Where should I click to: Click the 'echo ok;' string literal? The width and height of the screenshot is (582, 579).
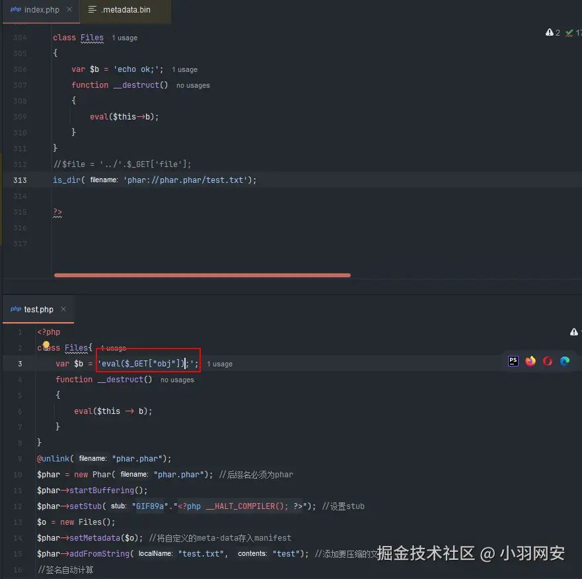click(136, 69)
